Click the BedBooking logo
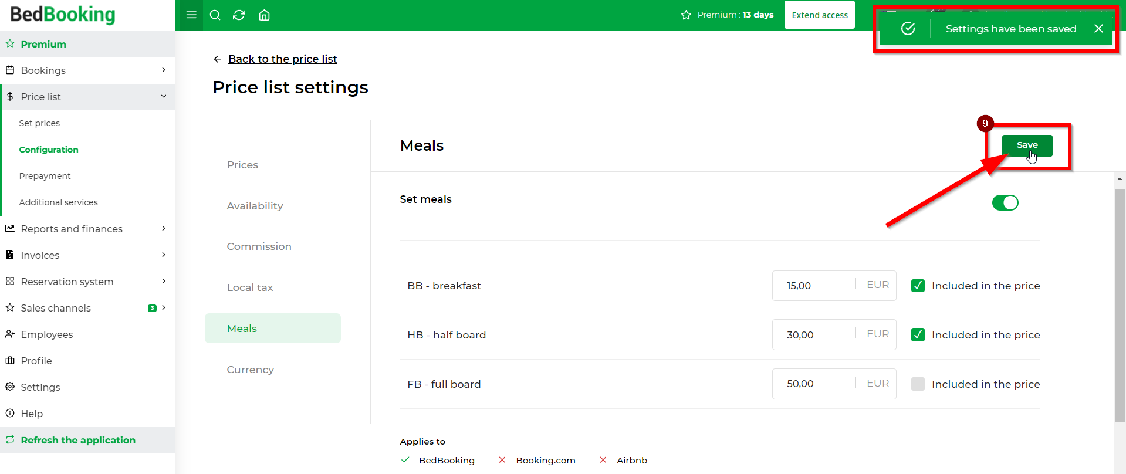Image resolution: width=1126 pixels, height=474 pixels. (x=63, y=15)
